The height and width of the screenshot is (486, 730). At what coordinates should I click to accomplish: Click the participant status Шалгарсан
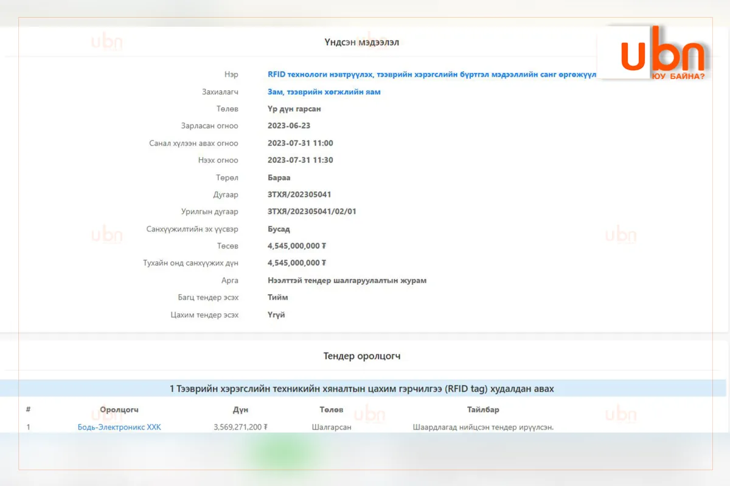pyautogui.click(x=332, y=427)
